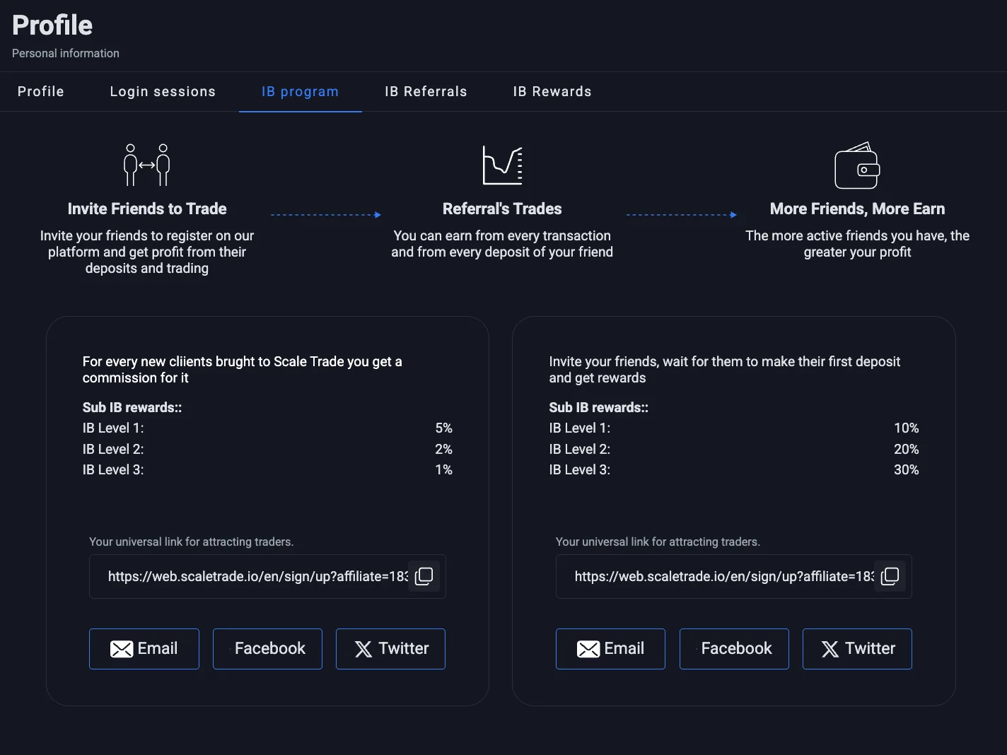The image size is (1007, 755).
Task: Click the More Friends, More Earn heading
Action: click(857, 209)
